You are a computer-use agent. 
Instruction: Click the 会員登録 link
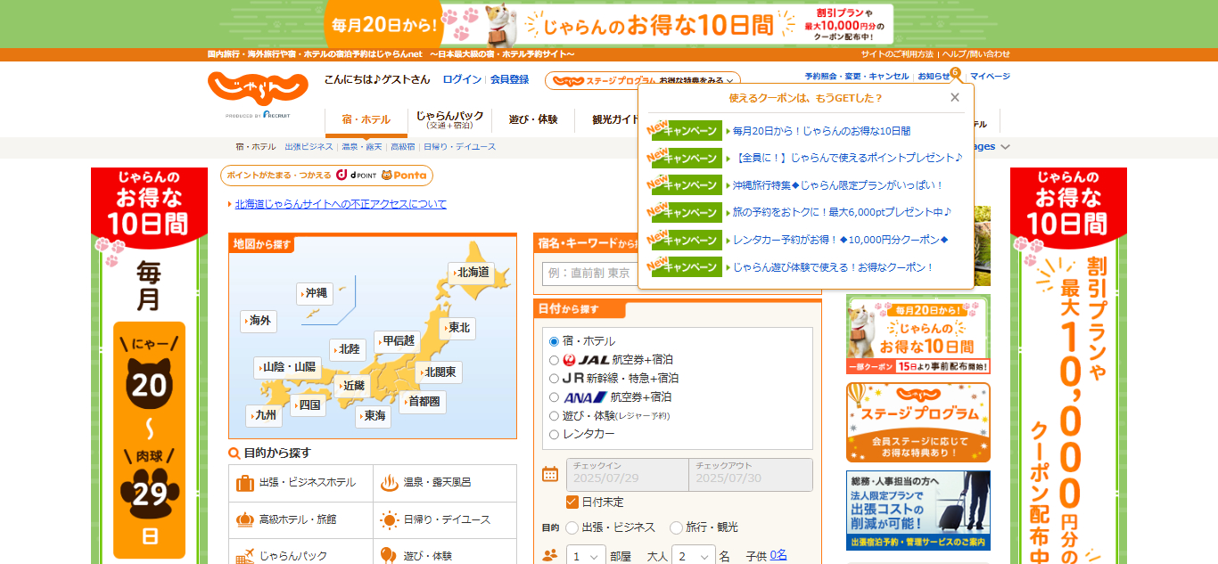click(x=509, y=79)
